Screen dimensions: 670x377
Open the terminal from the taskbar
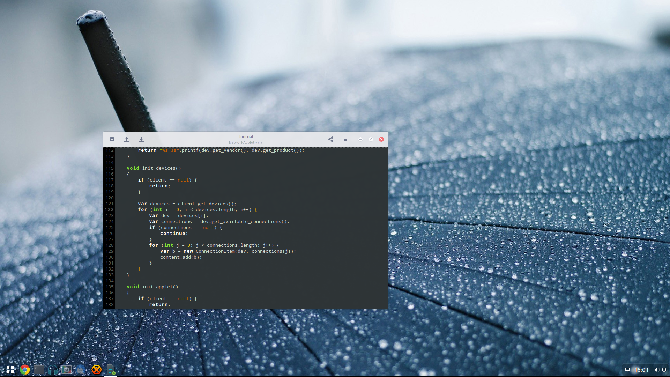point(39,370)
